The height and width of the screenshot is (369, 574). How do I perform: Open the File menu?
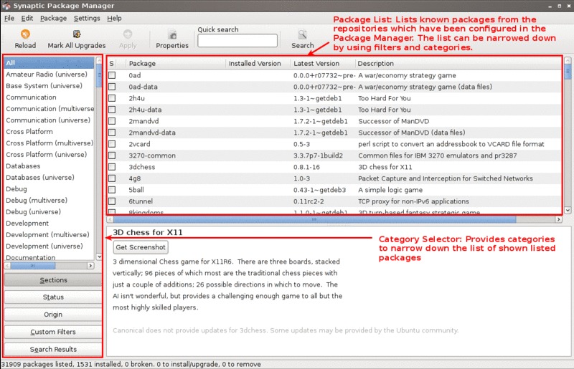(9, 19)
